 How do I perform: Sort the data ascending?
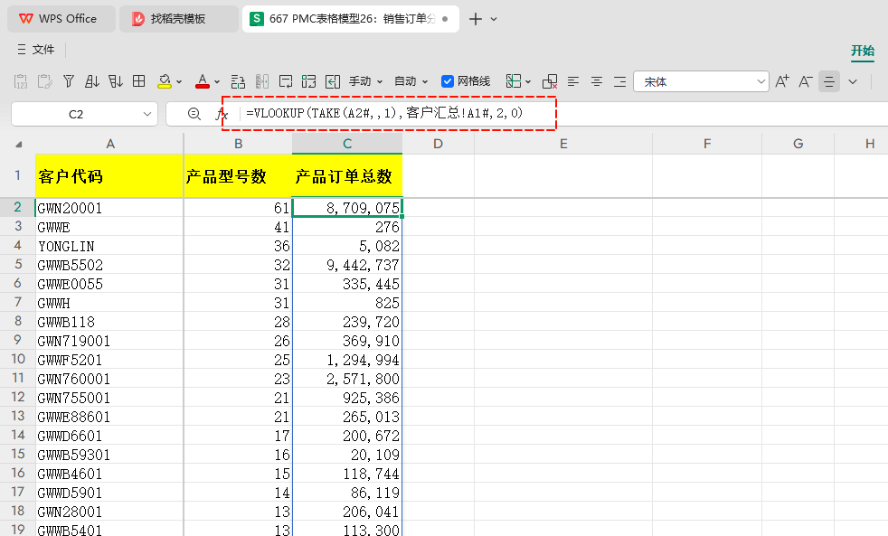pos(91,81)
